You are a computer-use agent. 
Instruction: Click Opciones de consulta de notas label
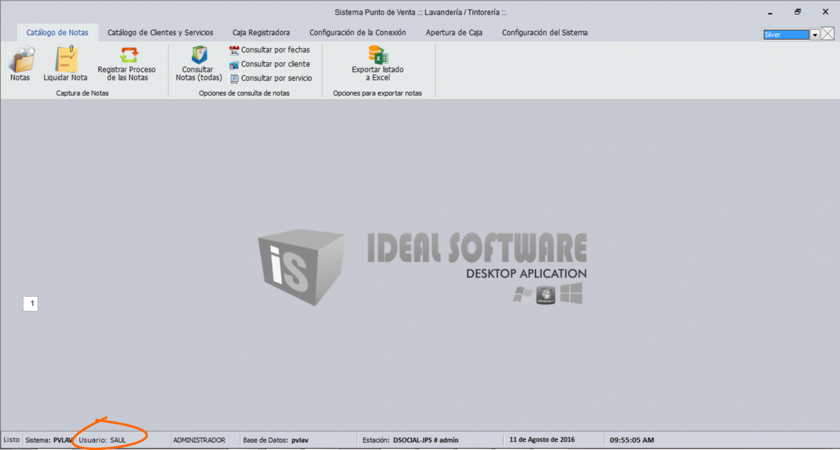[x=244, y=93]
